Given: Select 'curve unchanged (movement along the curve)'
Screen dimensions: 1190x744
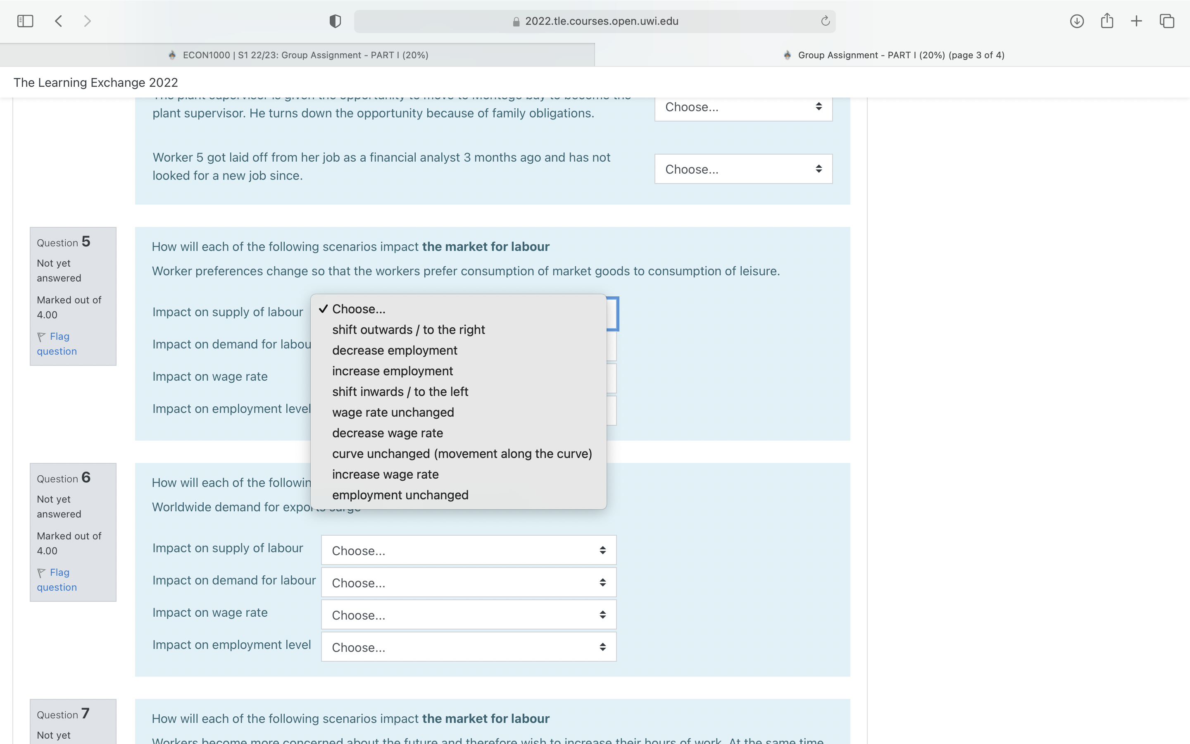Looking at the screenshot, I should (x=462, y=454).
